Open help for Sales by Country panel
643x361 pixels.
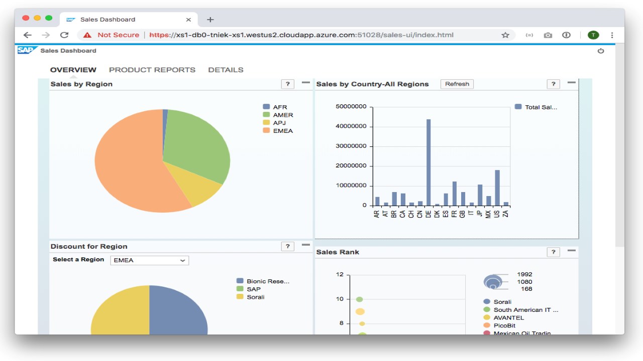click(x=553, y=84)
